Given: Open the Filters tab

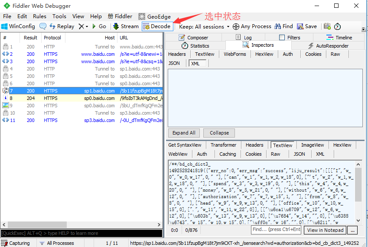Looking at the screenshot, I should pyautogui.click(x=290, y=38).
